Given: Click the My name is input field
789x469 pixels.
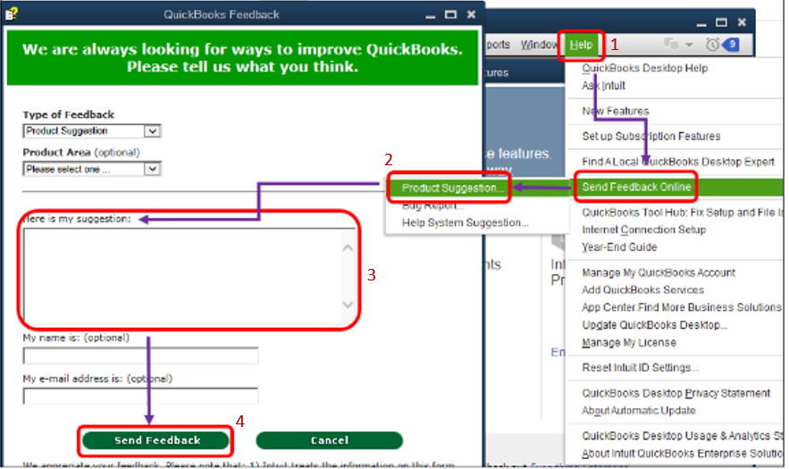Looking at the screenshot, I should 140,356.
